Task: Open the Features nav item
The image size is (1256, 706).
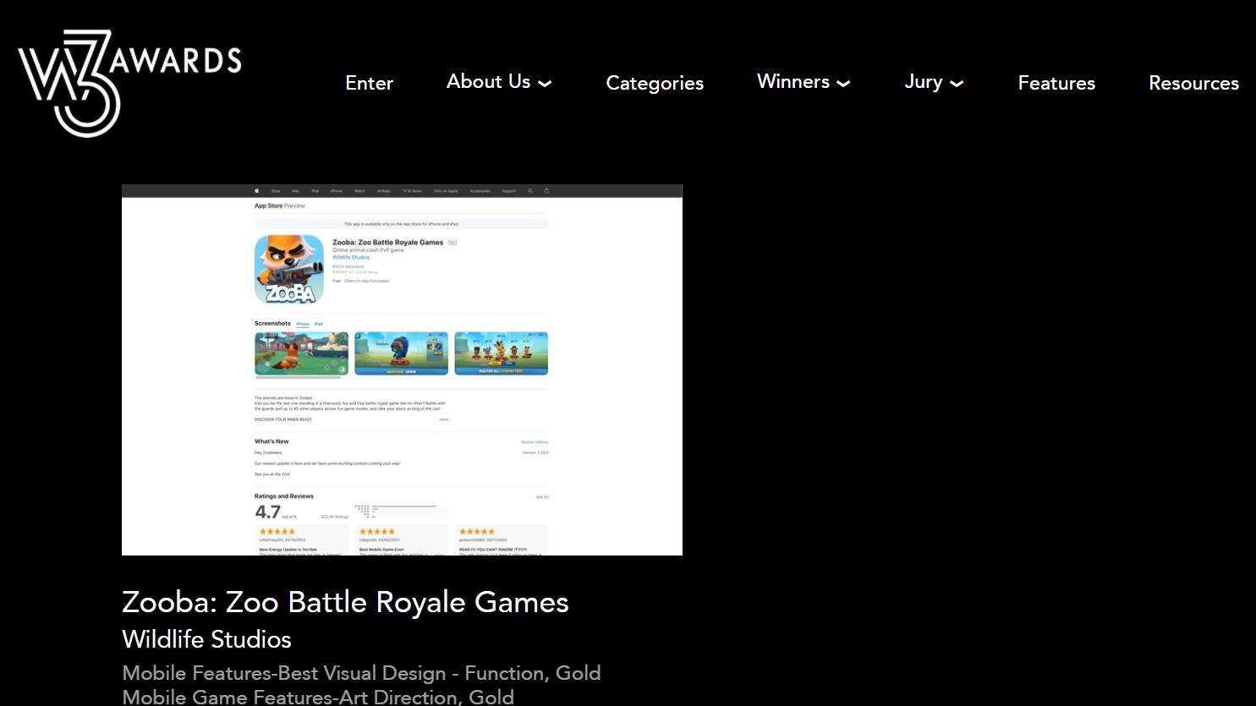Action: click(1056, 83)
